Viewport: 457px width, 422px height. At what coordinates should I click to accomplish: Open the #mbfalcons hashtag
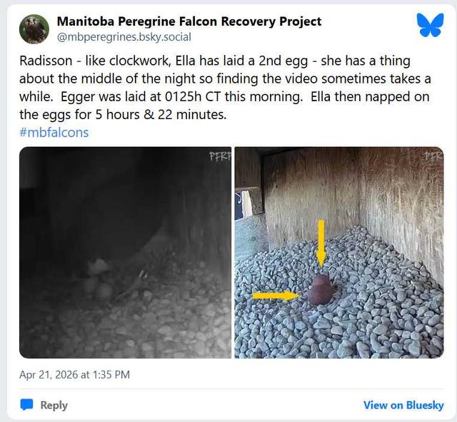coord(54,133)
